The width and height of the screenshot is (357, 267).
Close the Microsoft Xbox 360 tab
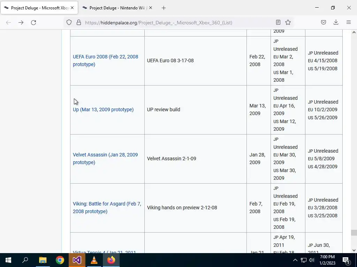pos(72,8)
